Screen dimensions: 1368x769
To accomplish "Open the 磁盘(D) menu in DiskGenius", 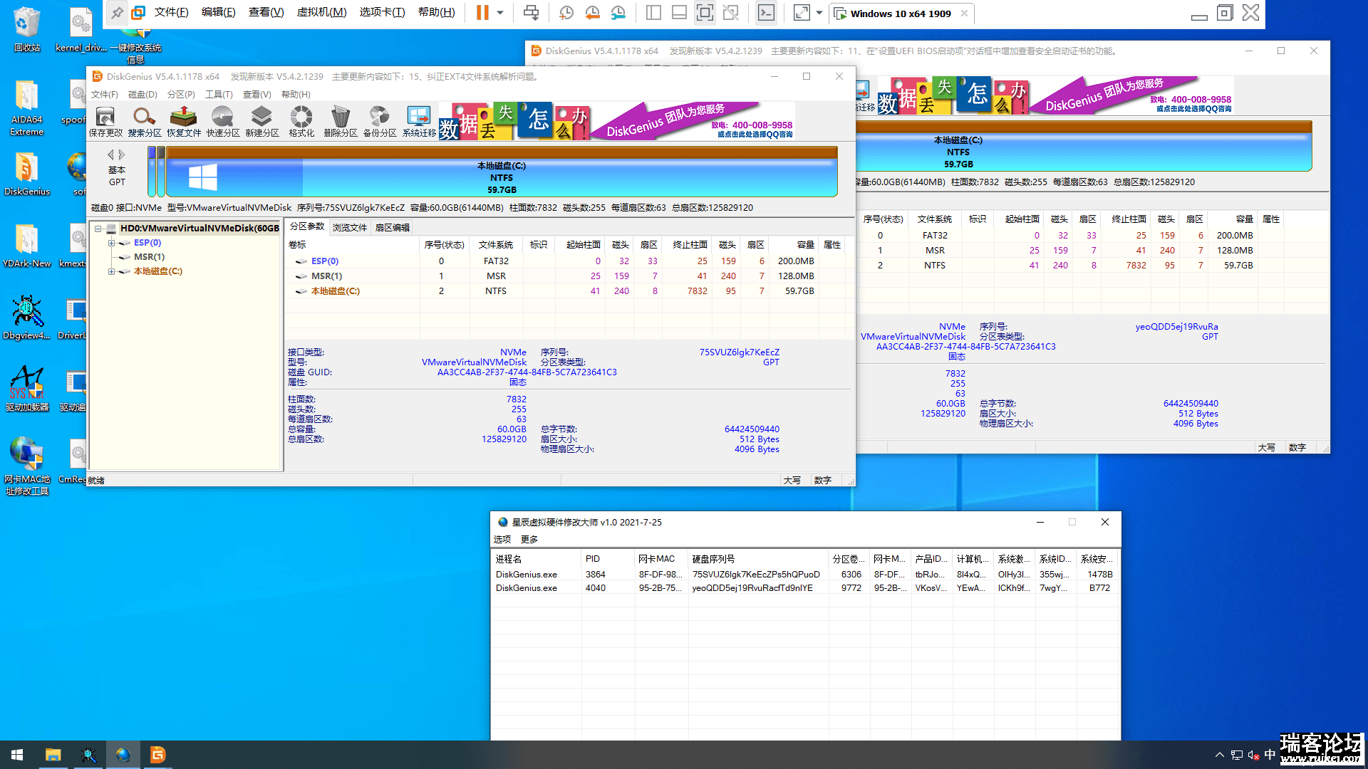I will [x=142, y=94].
